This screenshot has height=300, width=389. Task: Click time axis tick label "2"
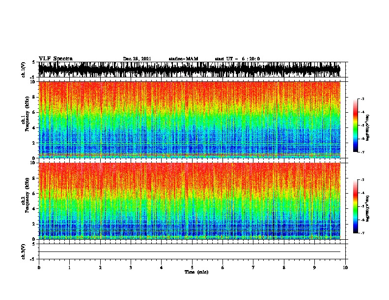100,267
